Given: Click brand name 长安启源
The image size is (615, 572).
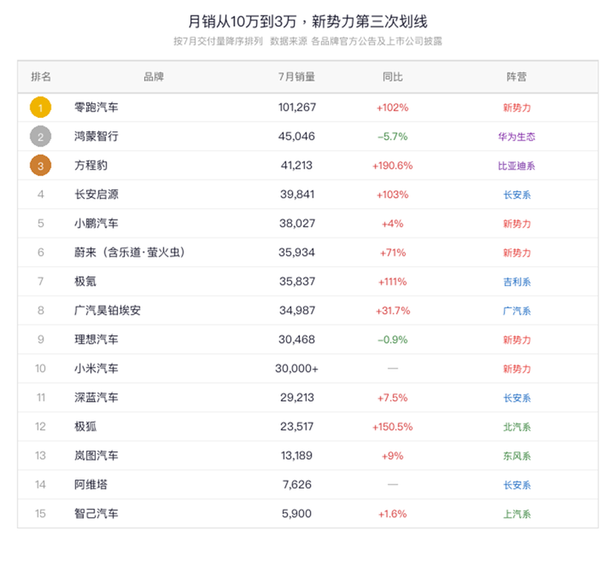Looking at the screenshot, I should tap(97, 194).
